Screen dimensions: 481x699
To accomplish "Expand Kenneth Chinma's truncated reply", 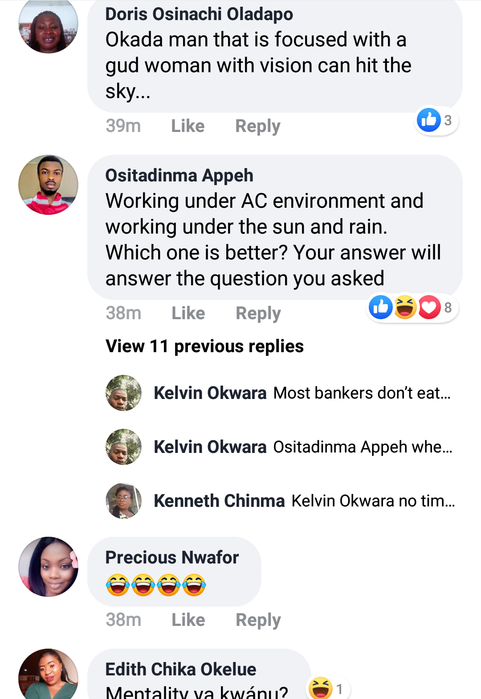I will point(373,501).
